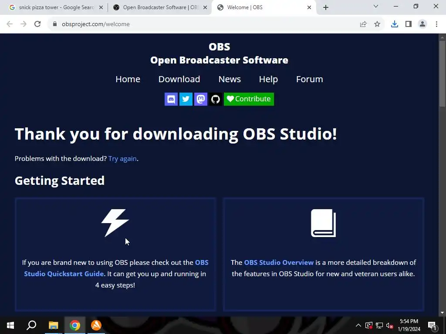Open a new browser tab

(x=326, y=8)
